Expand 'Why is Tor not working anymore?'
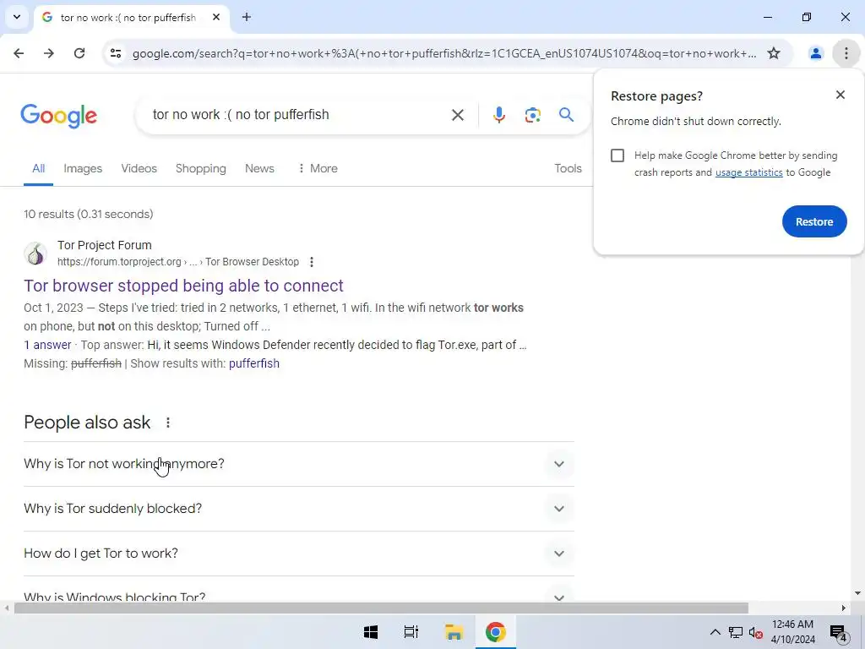The image size is (865, 649). pyautogui.click(x=299, y=464)
